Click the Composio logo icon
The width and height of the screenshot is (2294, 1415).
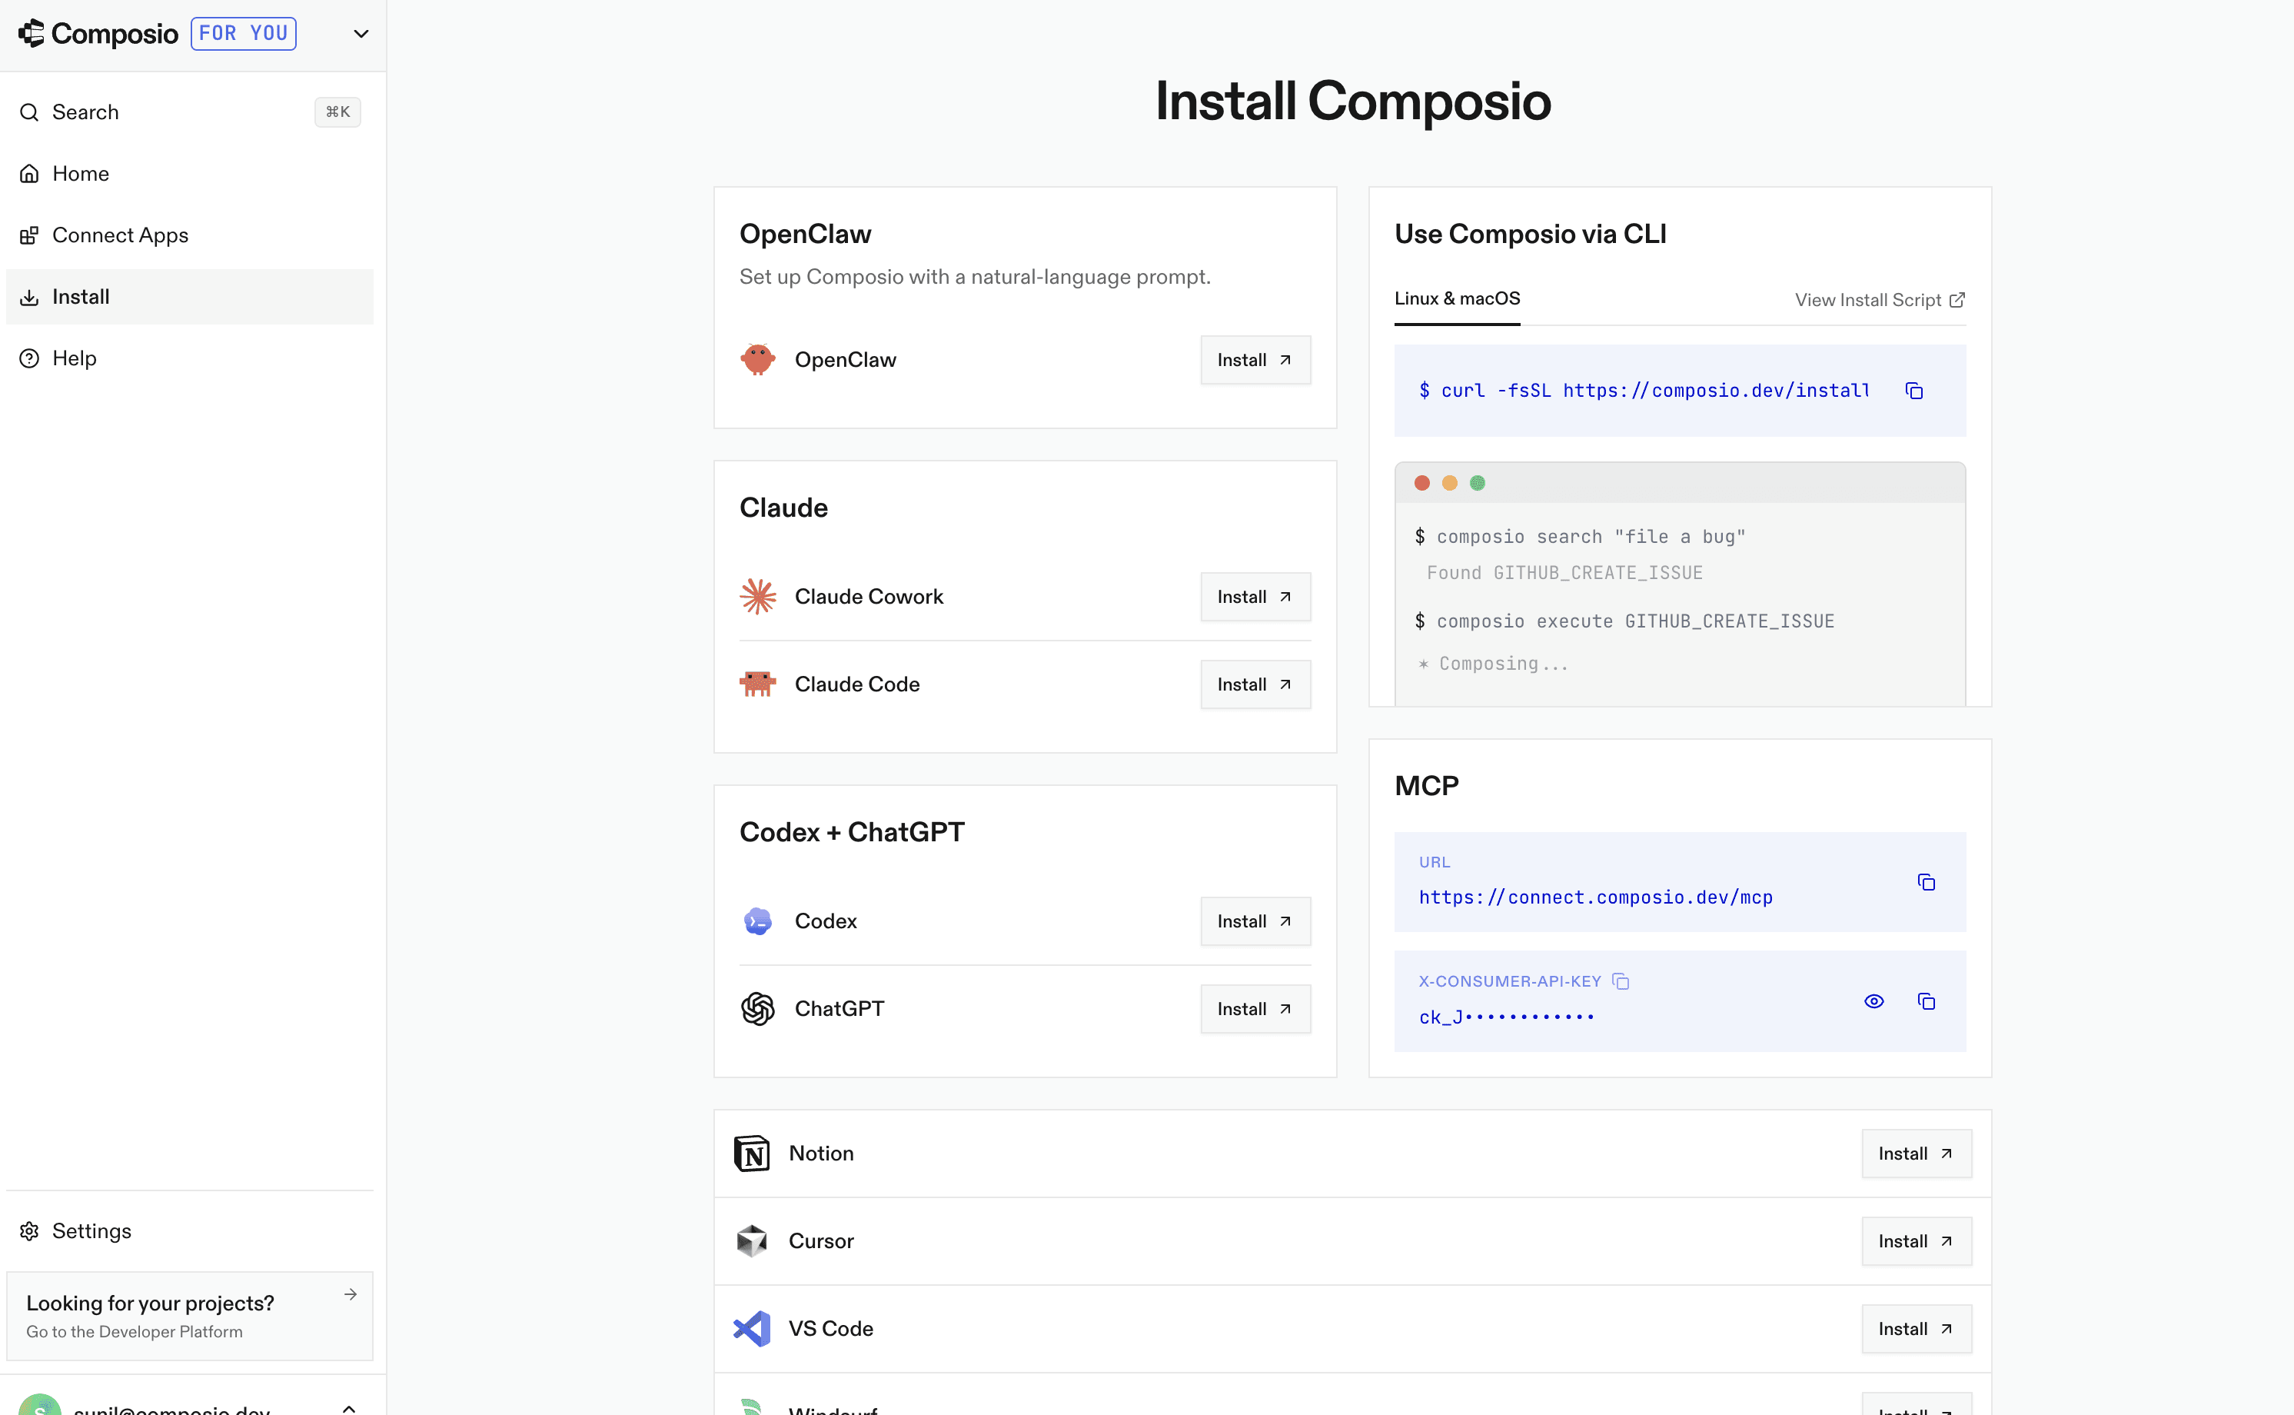click(x=31, y=34)
